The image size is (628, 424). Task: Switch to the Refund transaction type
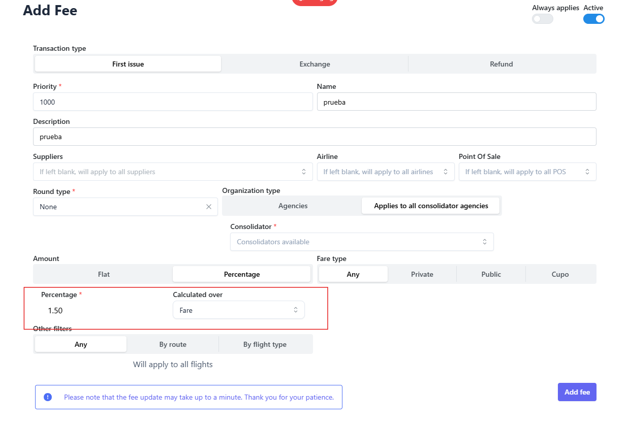pos(501,64)
